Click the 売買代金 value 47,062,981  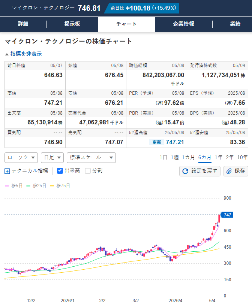pos(94,122)
